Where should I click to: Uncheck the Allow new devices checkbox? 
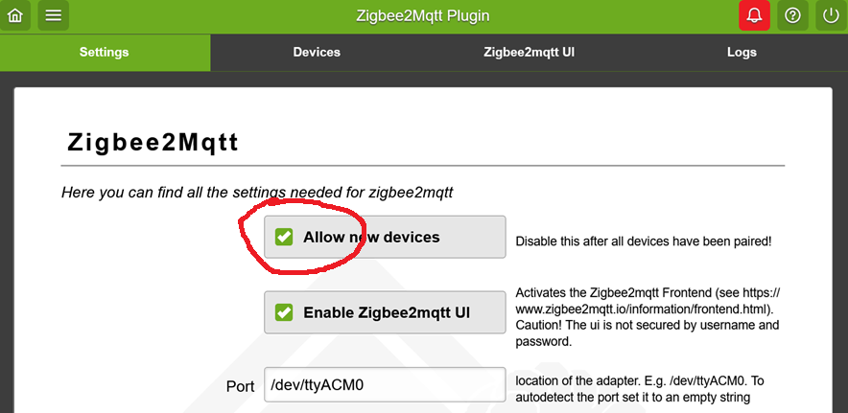[284, 237]
